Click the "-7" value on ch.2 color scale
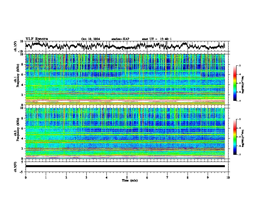The height and width of the screenshot is (199, 257). click(x=239, y=154)
